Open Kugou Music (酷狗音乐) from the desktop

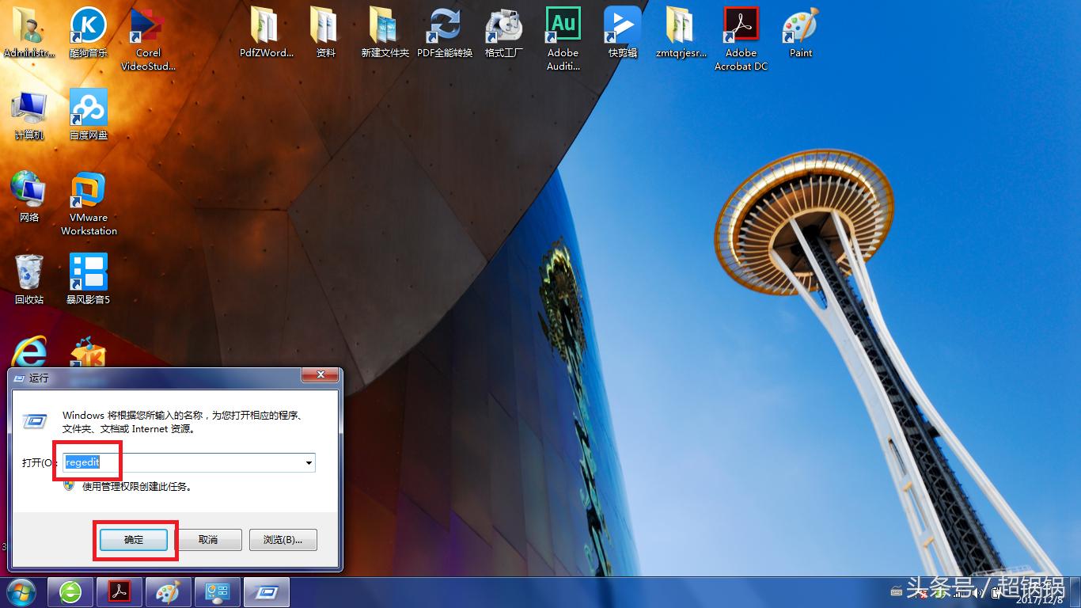click(x=88, y=24)
